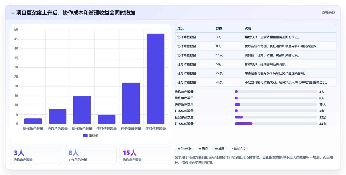This screenshot has width=346, height=175.
Task: Click the 15人 cell in the table
Action: 219,55
